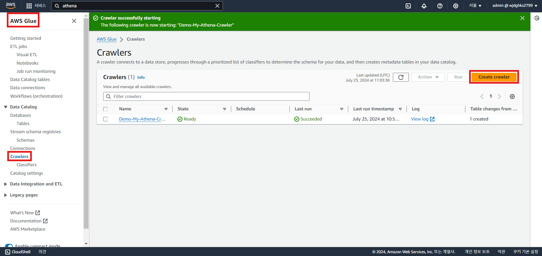Click sidebar scroll down arrow
Screen dimensions: 542x256
point(86,244)
